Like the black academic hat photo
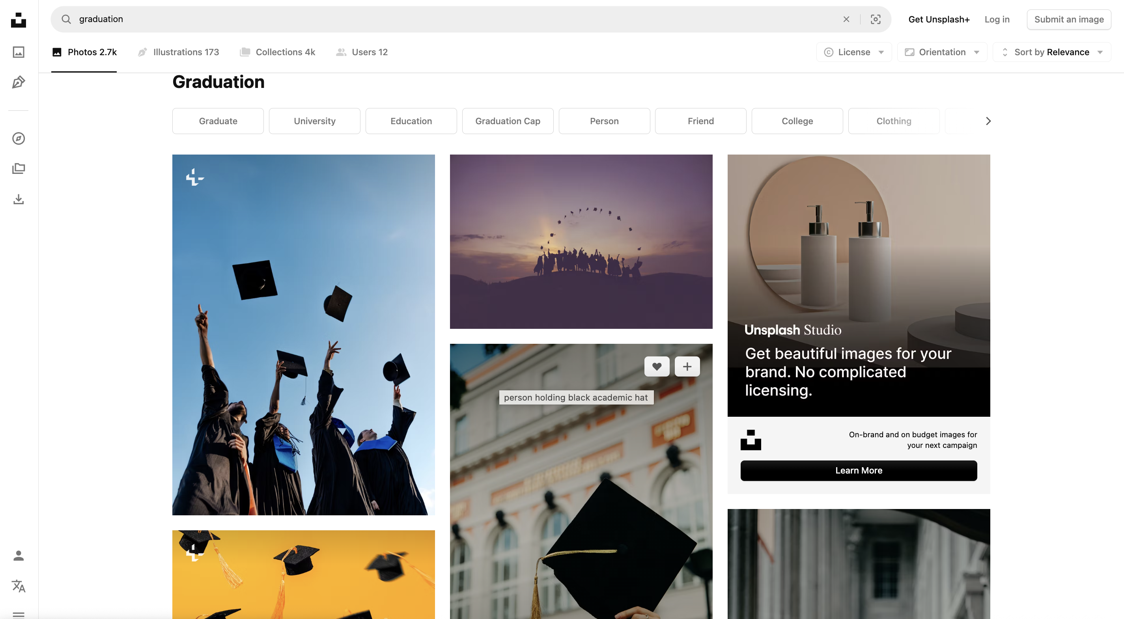Viewport: 1124px width, 619px height. [x=657, y=366]
